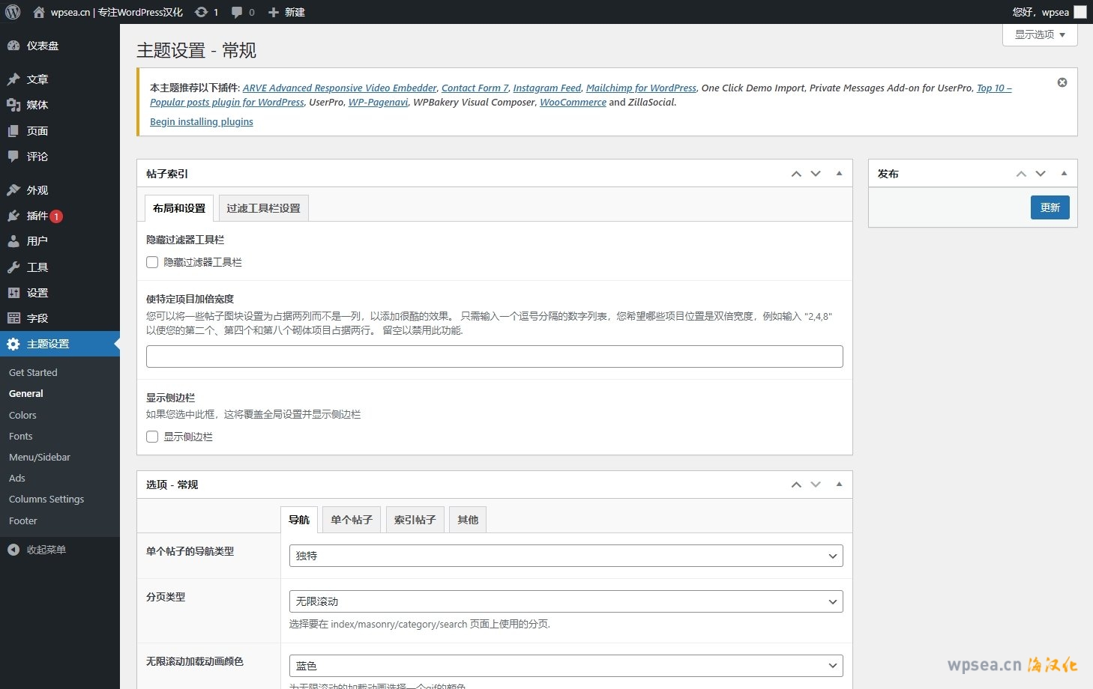This screenshot has width=1093, height=689.
Task: Open the 外观 appearance brush icon
Action: tap(13, 190)
